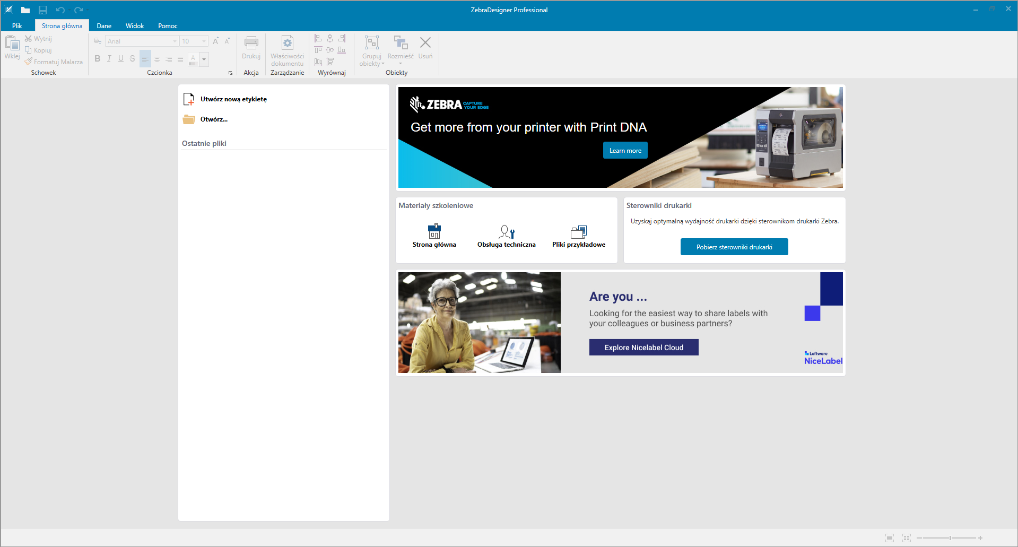Decrease font size with the smaller A icon

[228, 41]
